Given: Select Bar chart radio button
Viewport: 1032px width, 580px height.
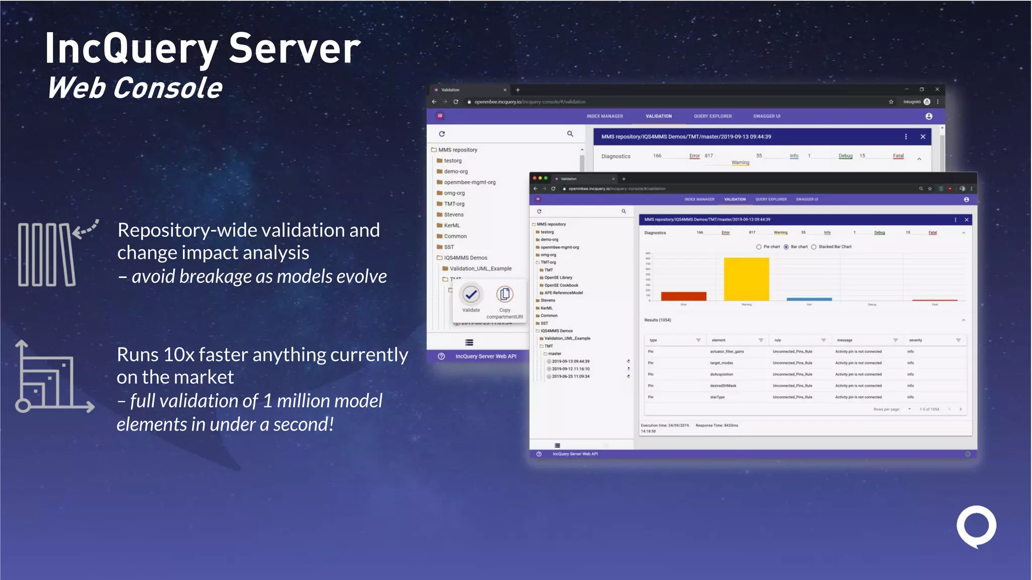Looking at the screenshot, I should 786,247.
